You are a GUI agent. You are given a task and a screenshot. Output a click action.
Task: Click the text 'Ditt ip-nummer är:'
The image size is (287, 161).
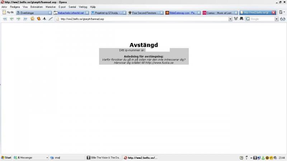[x=132, y=50]
